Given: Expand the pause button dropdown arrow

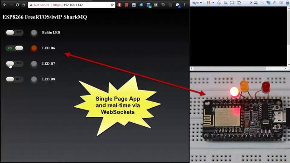Looking at the screenshot, I should (x=213, y=3).
